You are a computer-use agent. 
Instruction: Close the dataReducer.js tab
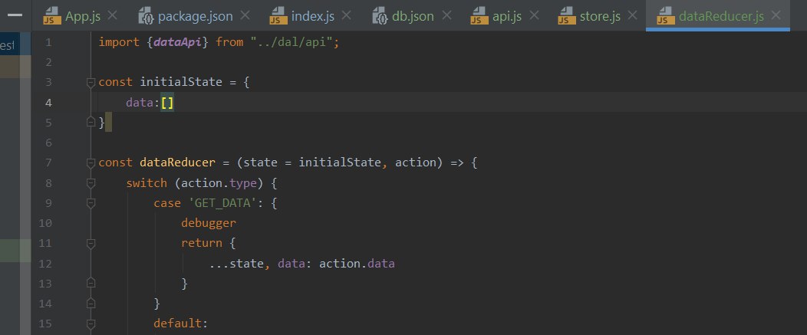pyautogui.click(x=776, y=16)
